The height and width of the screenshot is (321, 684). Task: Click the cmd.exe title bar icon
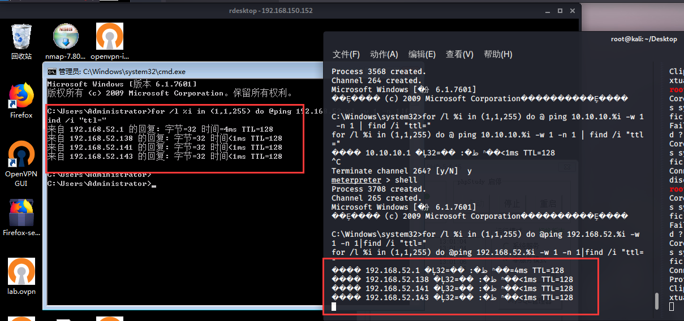coord(51,72)
